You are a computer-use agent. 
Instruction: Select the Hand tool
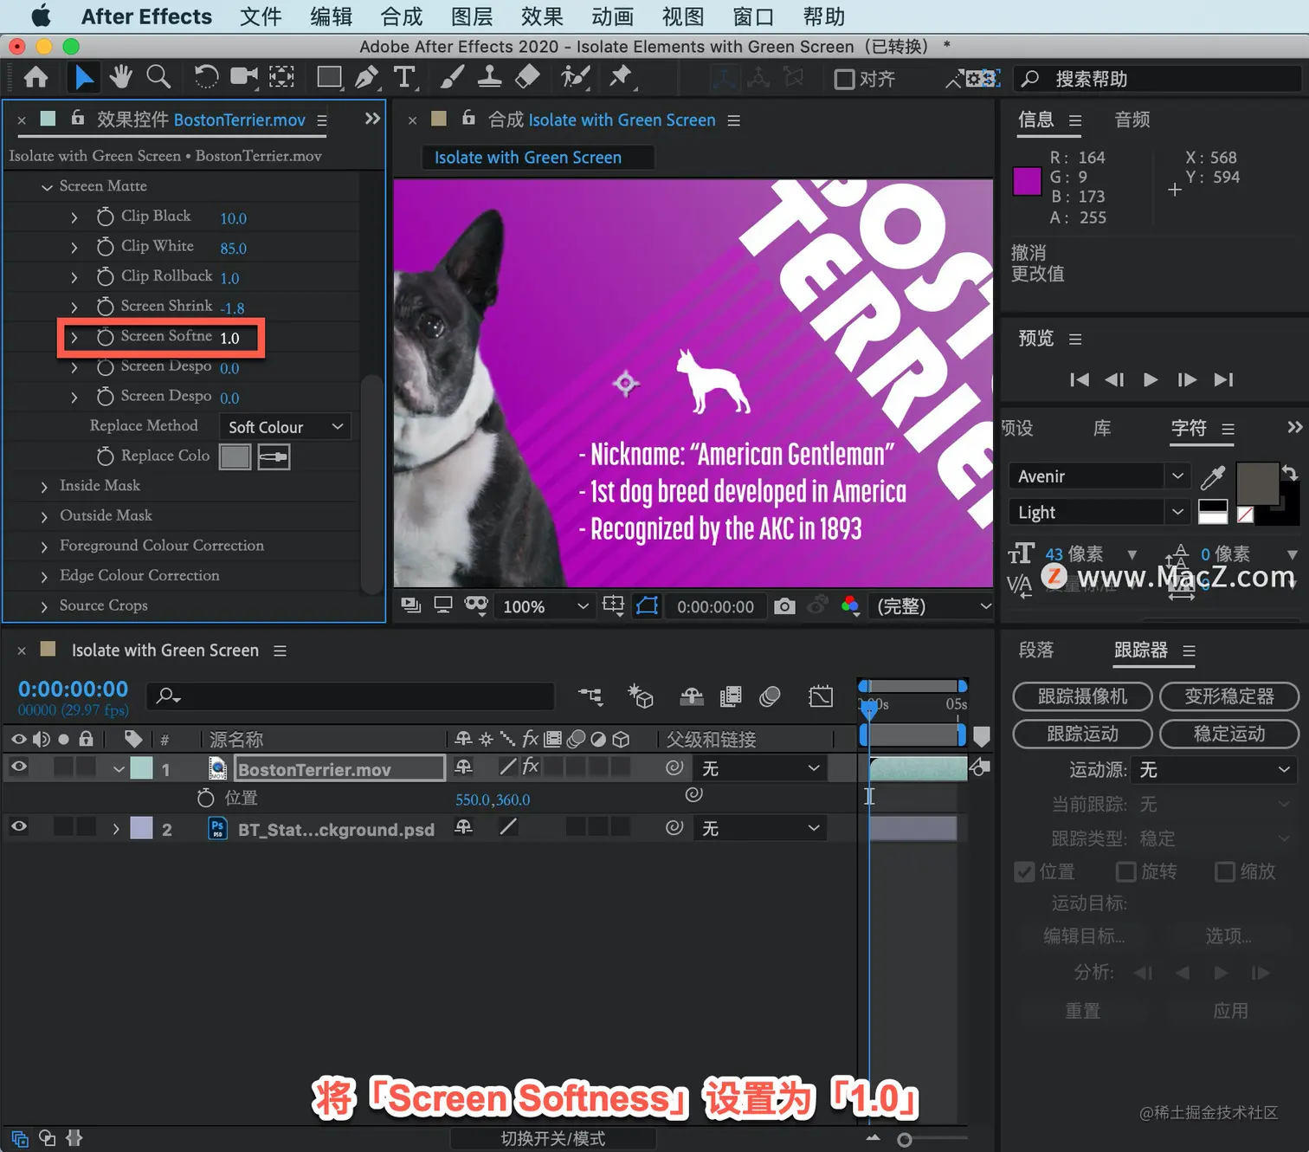point(120,77)
